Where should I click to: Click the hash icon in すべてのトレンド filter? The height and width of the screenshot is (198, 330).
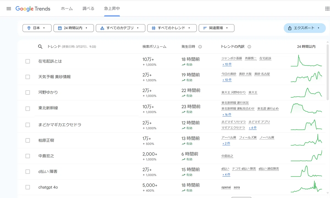click(x=154, y=28)
